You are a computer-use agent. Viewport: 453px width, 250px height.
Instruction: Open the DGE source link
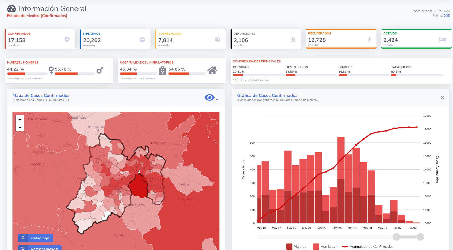pos(446,15)
